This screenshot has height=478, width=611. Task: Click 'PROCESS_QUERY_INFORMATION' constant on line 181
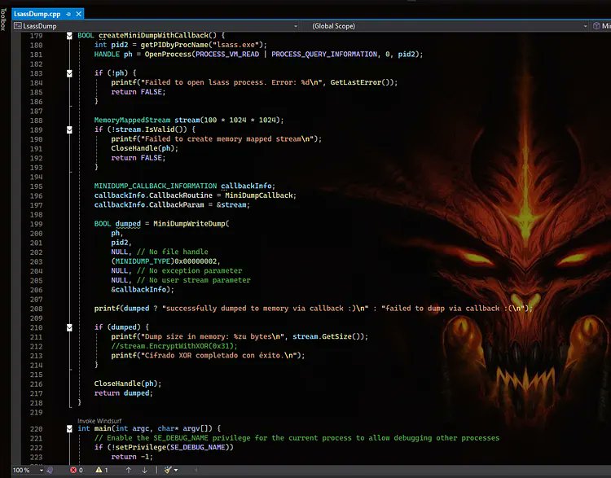click(324, 54)
